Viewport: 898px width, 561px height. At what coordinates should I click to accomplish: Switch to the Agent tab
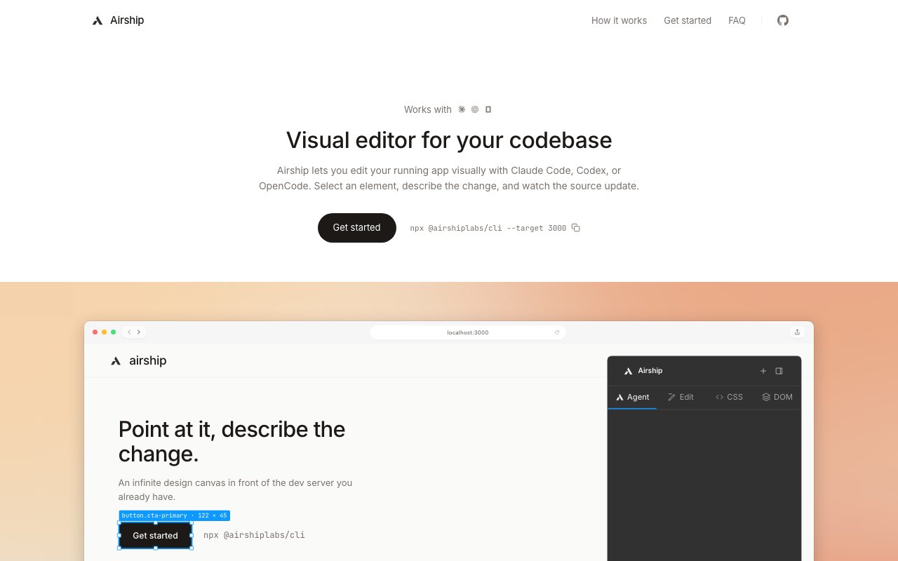pyautogui.click(x=632, y=397)
